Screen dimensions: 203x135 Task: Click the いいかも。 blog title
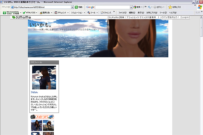coord(40,25)
